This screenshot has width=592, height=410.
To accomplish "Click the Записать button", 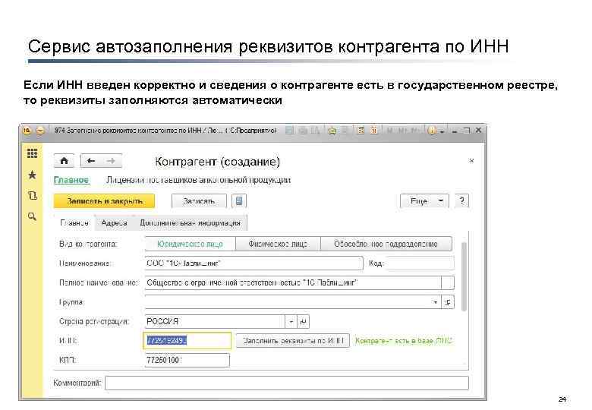I will point(199,201).
